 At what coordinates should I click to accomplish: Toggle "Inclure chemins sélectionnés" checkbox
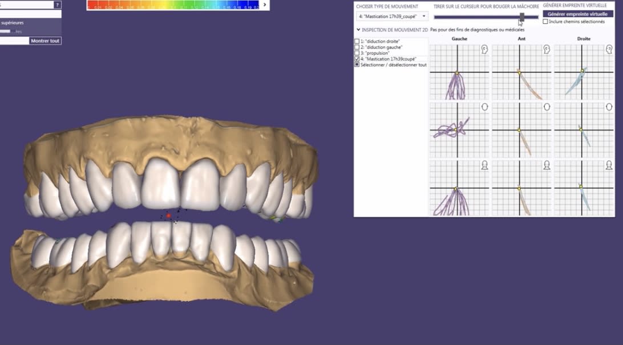coord(545,22)
